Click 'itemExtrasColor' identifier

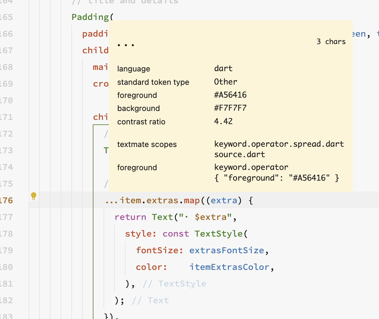pos(229,267)
